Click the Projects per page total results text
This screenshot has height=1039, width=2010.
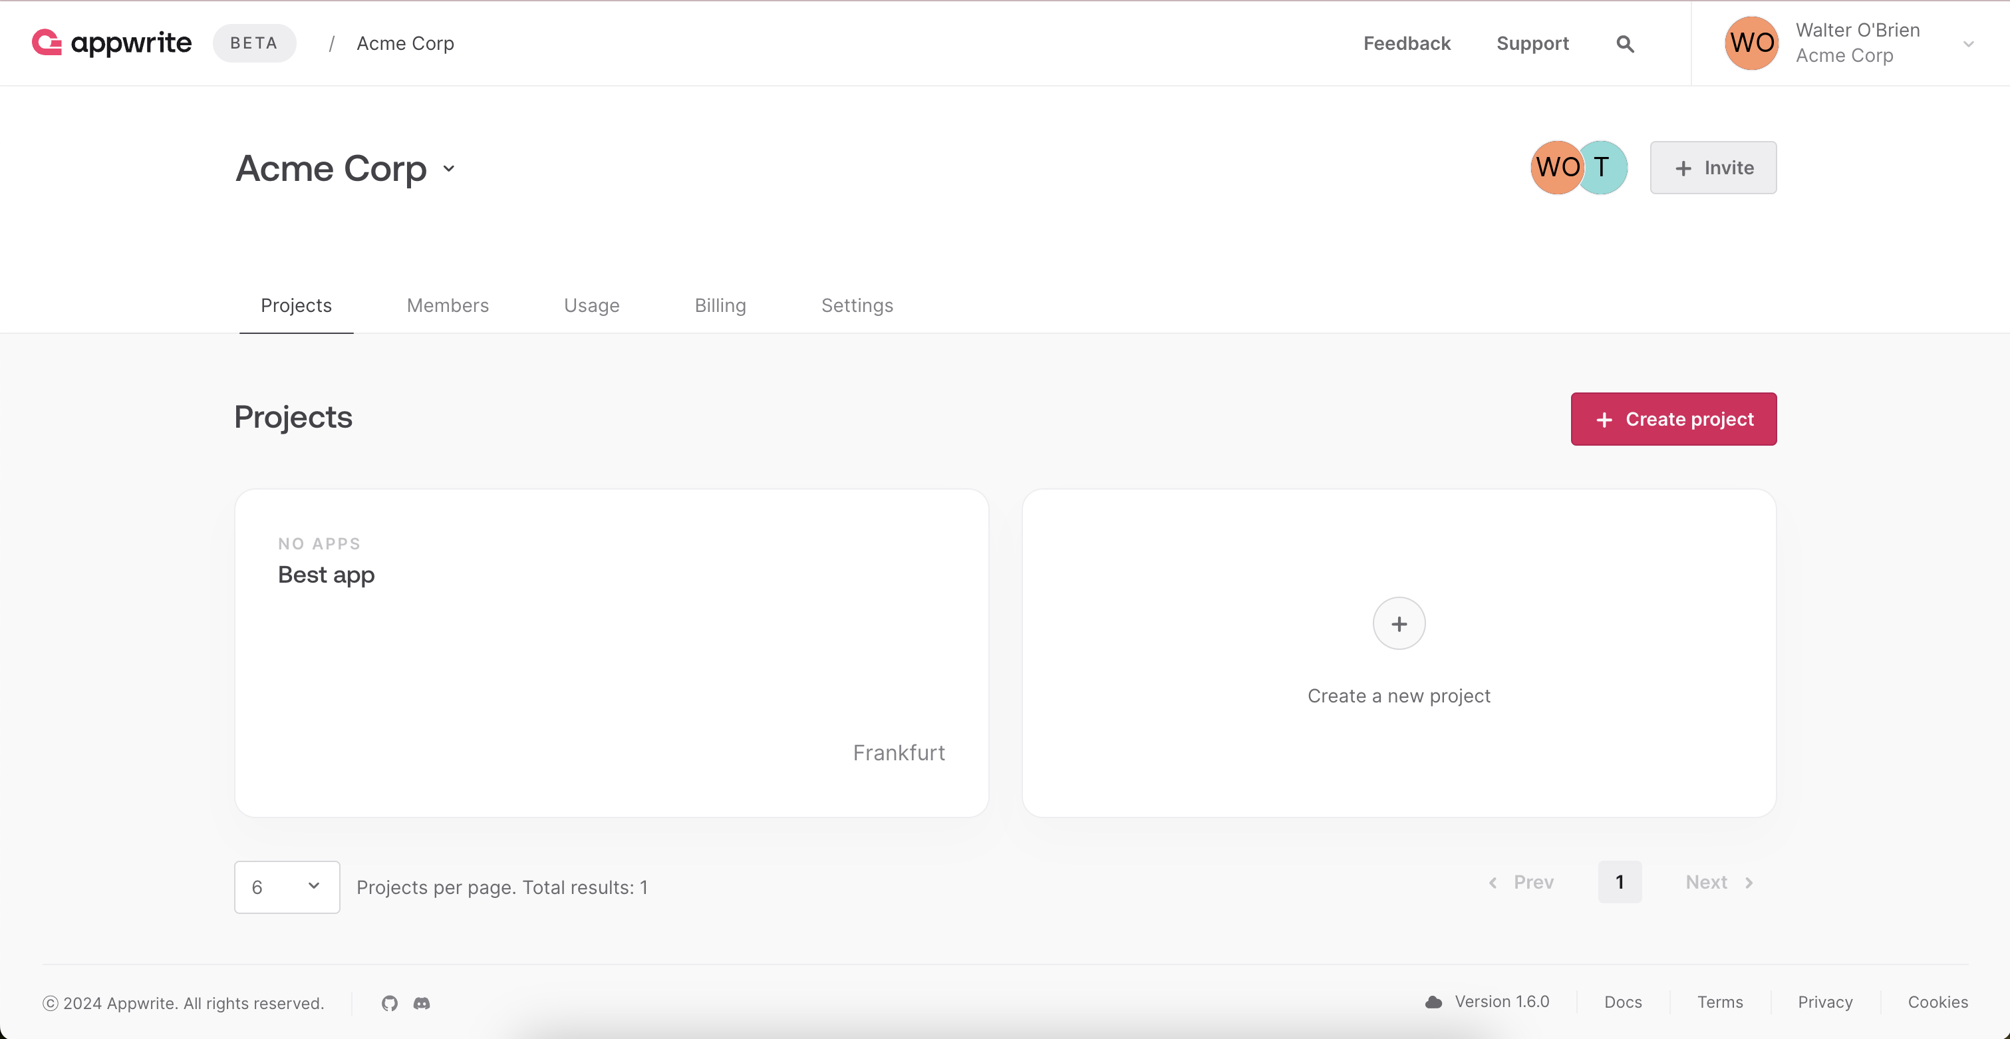click(502, 887)
